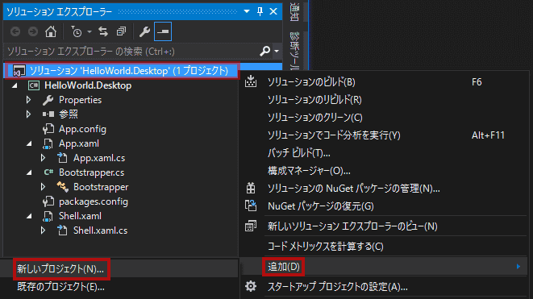
Task: Click the Bootstrapper class icon
Action: click(x=62, y=186)
